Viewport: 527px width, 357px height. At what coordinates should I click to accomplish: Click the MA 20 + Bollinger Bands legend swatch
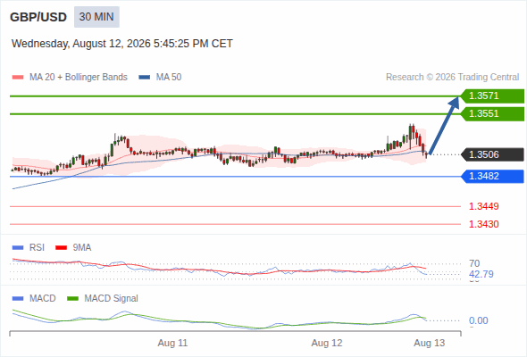coord(18,78)
